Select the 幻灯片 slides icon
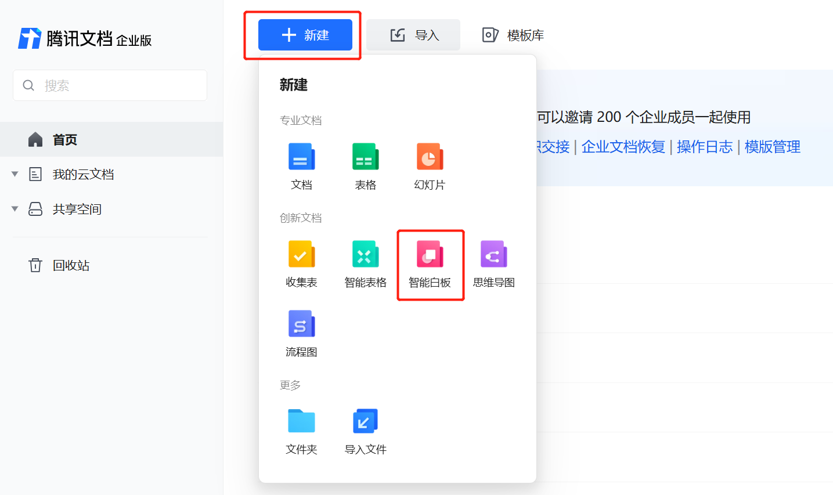Screen dimensions: 833x495 point(430,157)
